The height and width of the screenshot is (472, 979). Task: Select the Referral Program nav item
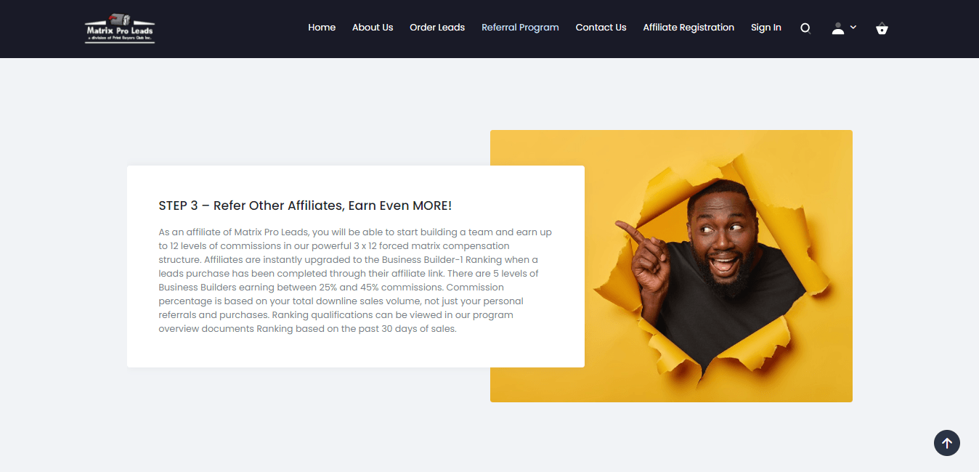(x=520, y=28)
